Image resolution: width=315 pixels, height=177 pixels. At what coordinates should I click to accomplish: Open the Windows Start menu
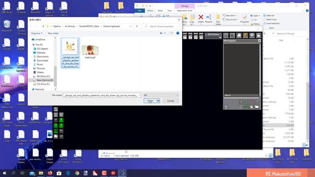pos(4,173)
